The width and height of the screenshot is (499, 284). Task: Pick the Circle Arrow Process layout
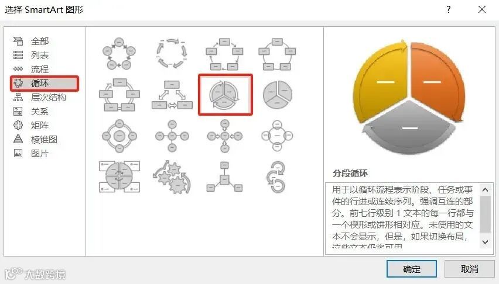276,177
